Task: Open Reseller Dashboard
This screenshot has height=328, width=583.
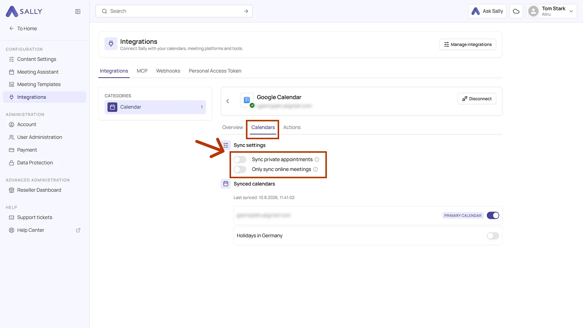Action: (44, 190)
